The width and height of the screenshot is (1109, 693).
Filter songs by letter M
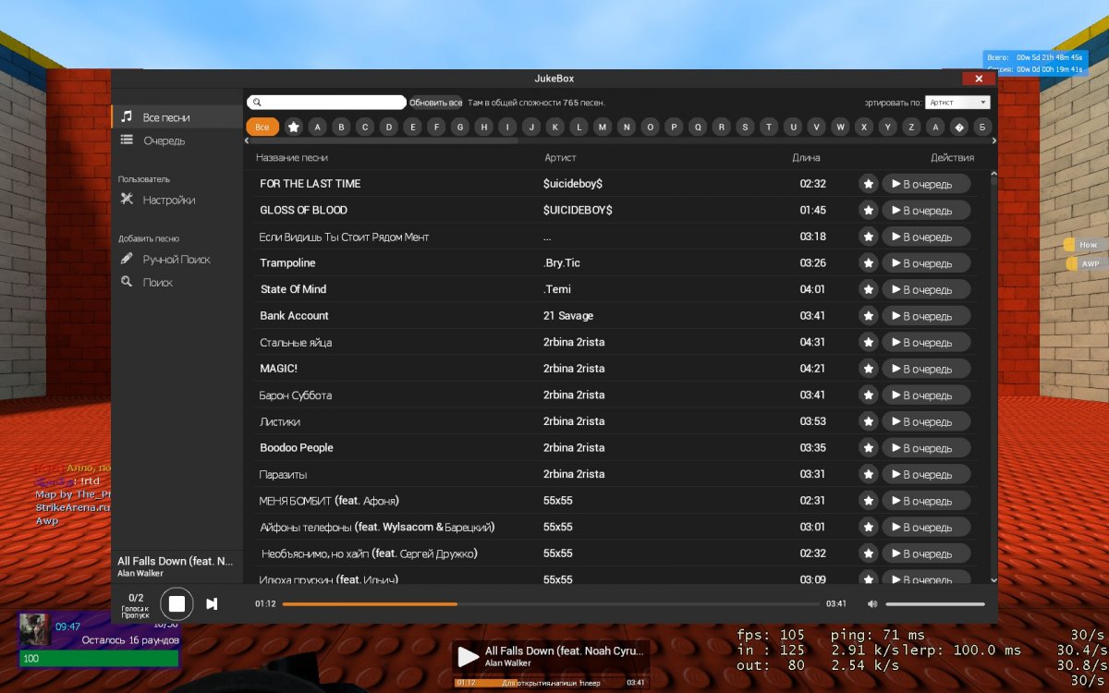(x=603, y=127)
